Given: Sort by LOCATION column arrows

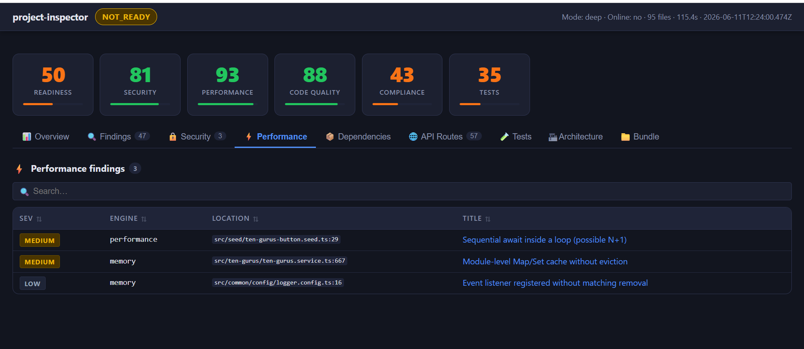Looking at the screenshot, I should point(256,219).
